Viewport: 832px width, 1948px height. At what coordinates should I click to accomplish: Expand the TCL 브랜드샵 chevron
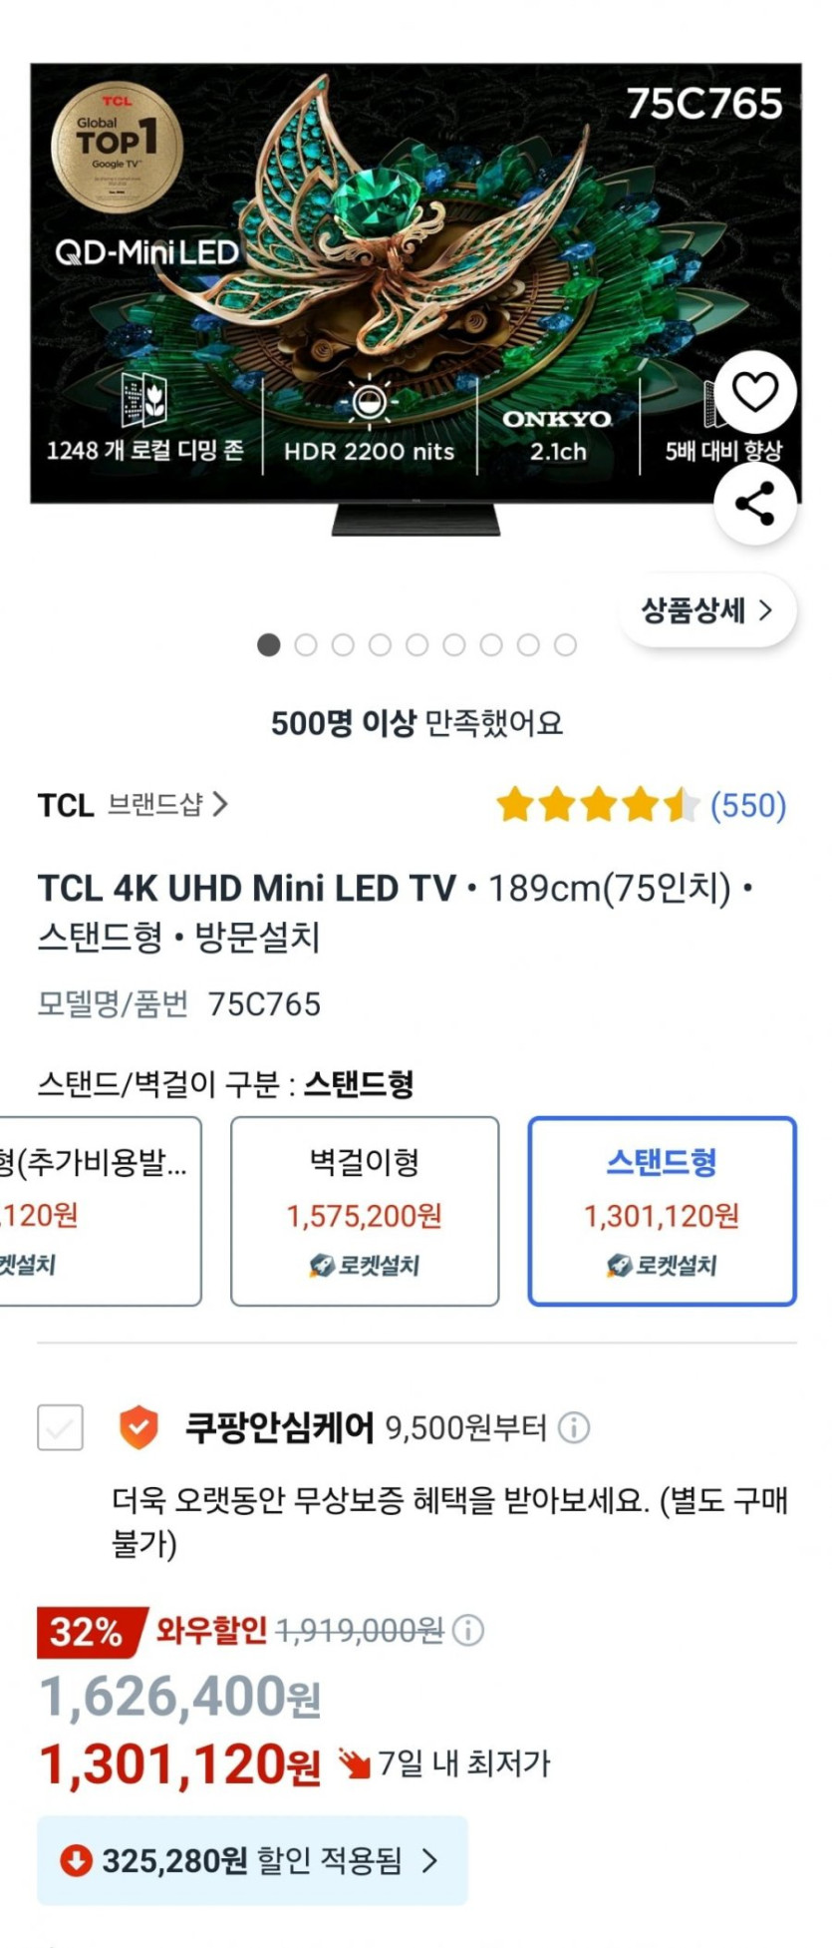tap(220, 804)
